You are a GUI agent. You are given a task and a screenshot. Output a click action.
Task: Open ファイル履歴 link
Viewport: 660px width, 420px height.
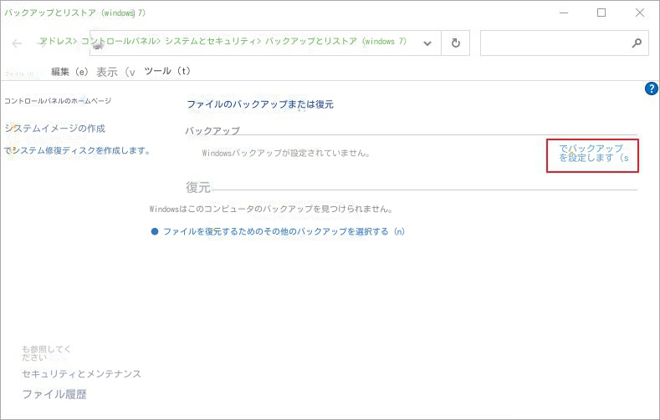(x=54, y=394)
